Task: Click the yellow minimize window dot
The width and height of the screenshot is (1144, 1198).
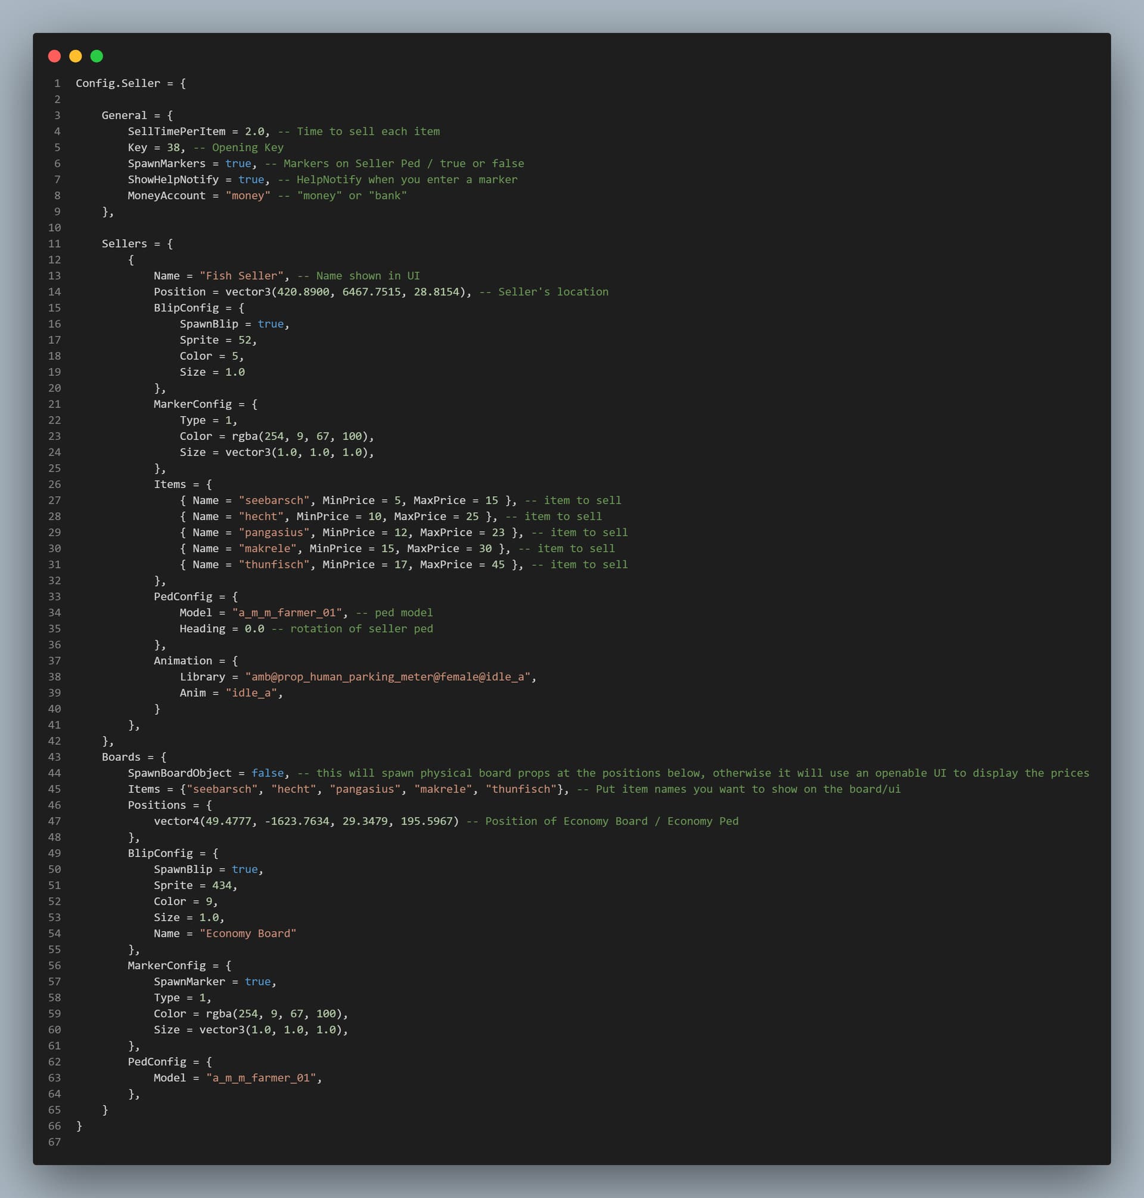Action: (x=76, y=56)
